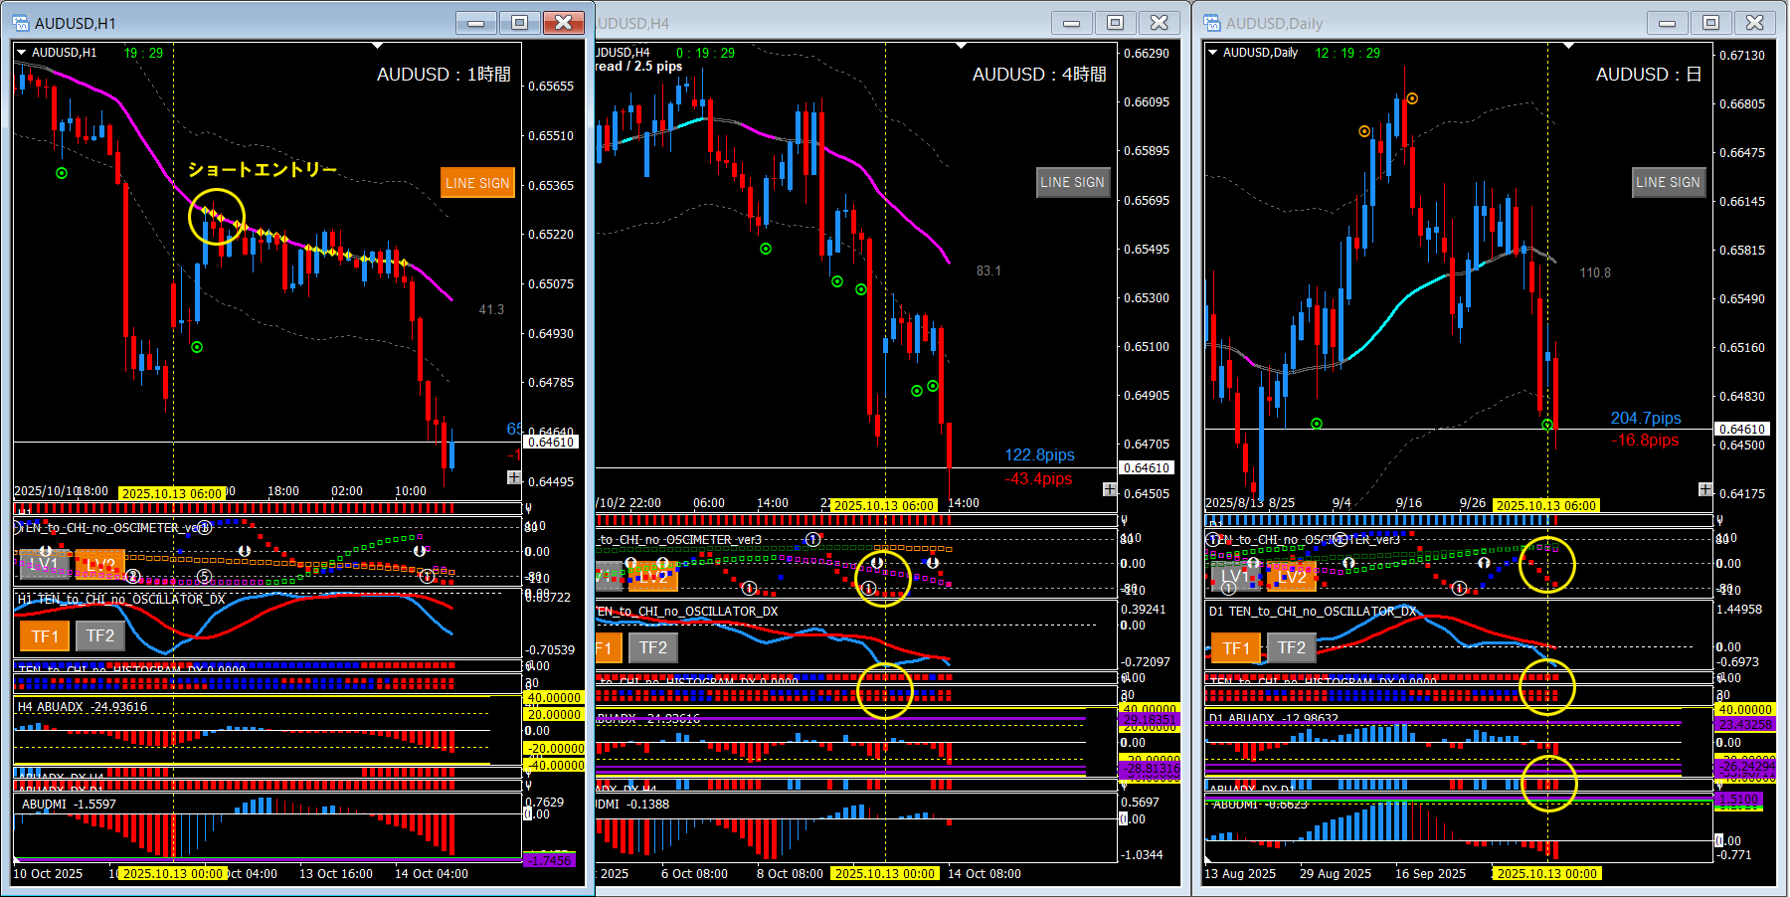The image size is (1790, 897).
Task: Click the AUDUSD,Daily window chart icon
Action: [x=1212, y=23]
